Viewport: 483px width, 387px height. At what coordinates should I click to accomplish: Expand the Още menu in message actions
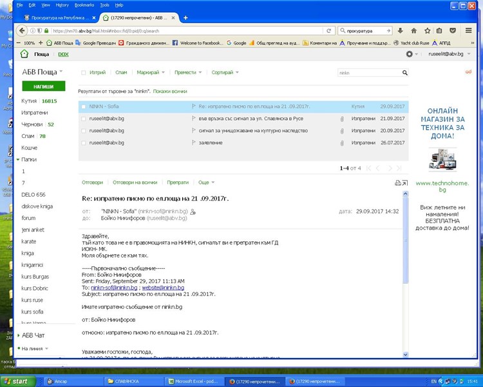pyautogui.click(x=206, y=183)
